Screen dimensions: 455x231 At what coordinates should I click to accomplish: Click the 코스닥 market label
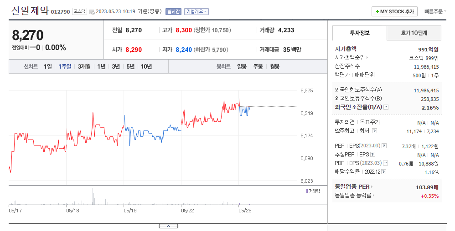click(79, 11)
